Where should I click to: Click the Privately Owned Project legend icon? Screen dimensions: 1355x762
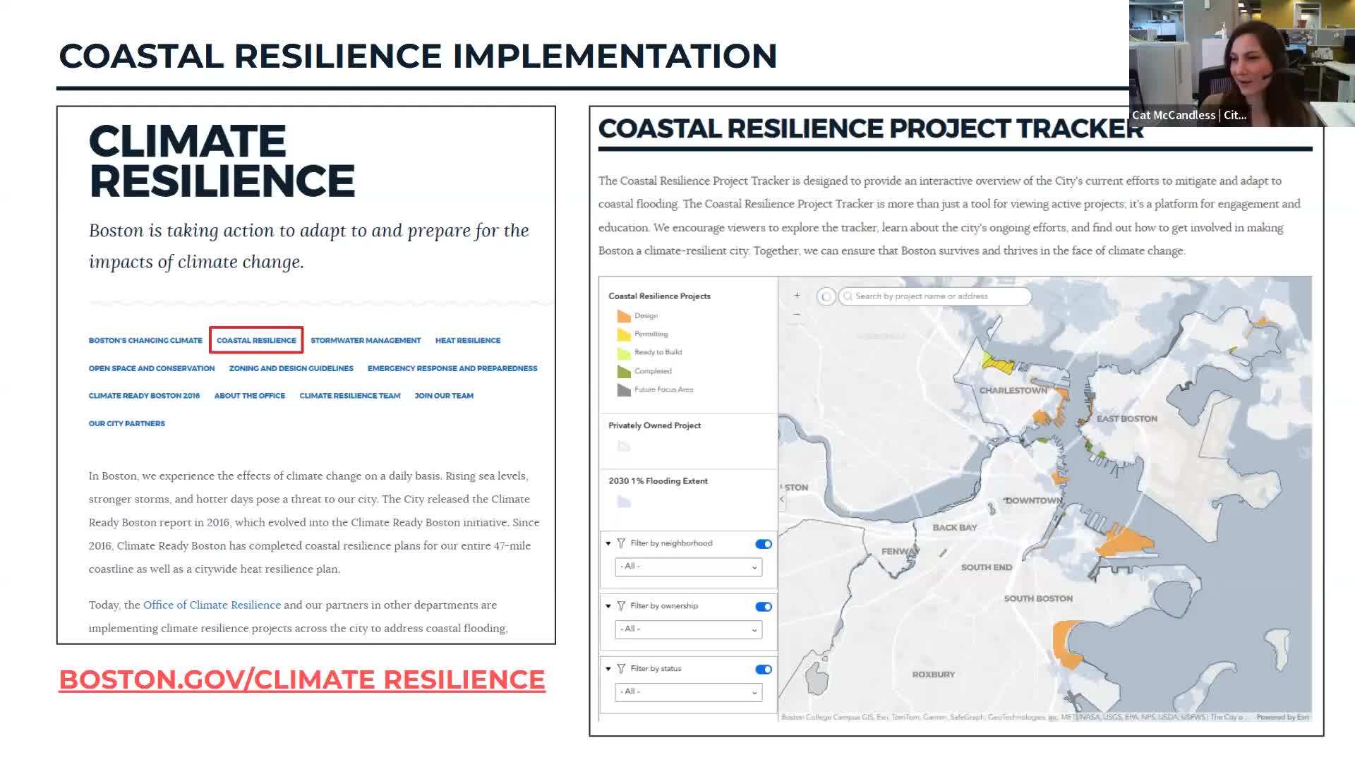[623, 447]
